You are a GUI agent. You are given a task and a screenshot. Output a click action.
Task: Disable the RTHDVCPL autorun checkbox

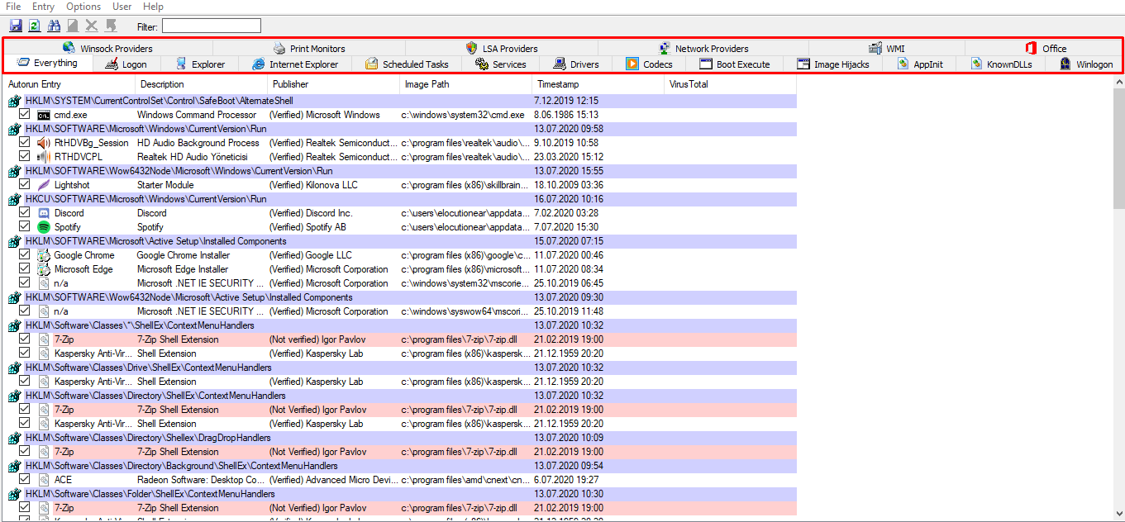(x=25, y=157)
